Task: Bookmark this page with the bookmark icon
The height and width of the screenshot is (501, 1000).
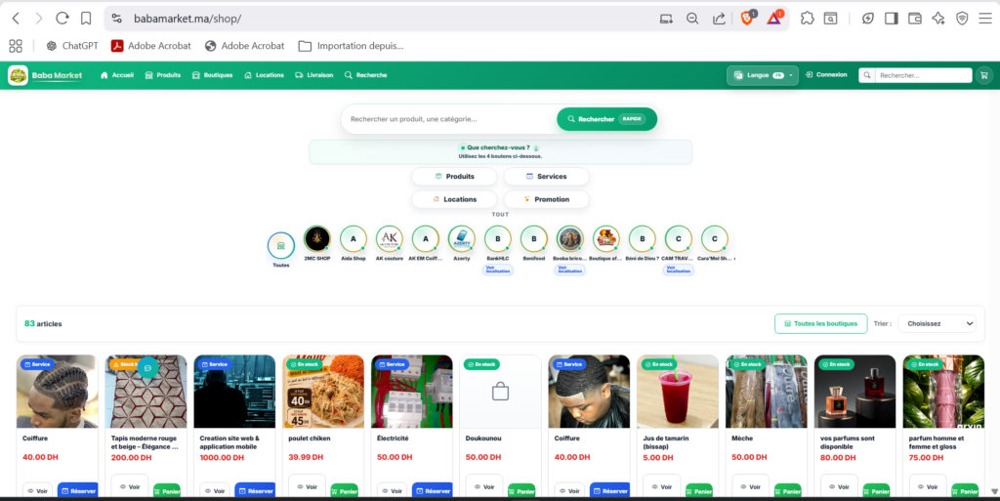Action: pyautogui.click(x=86, y=19)
